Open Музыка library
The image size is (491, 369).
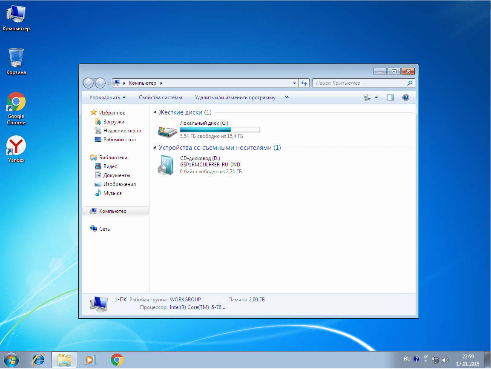[108, 193]
